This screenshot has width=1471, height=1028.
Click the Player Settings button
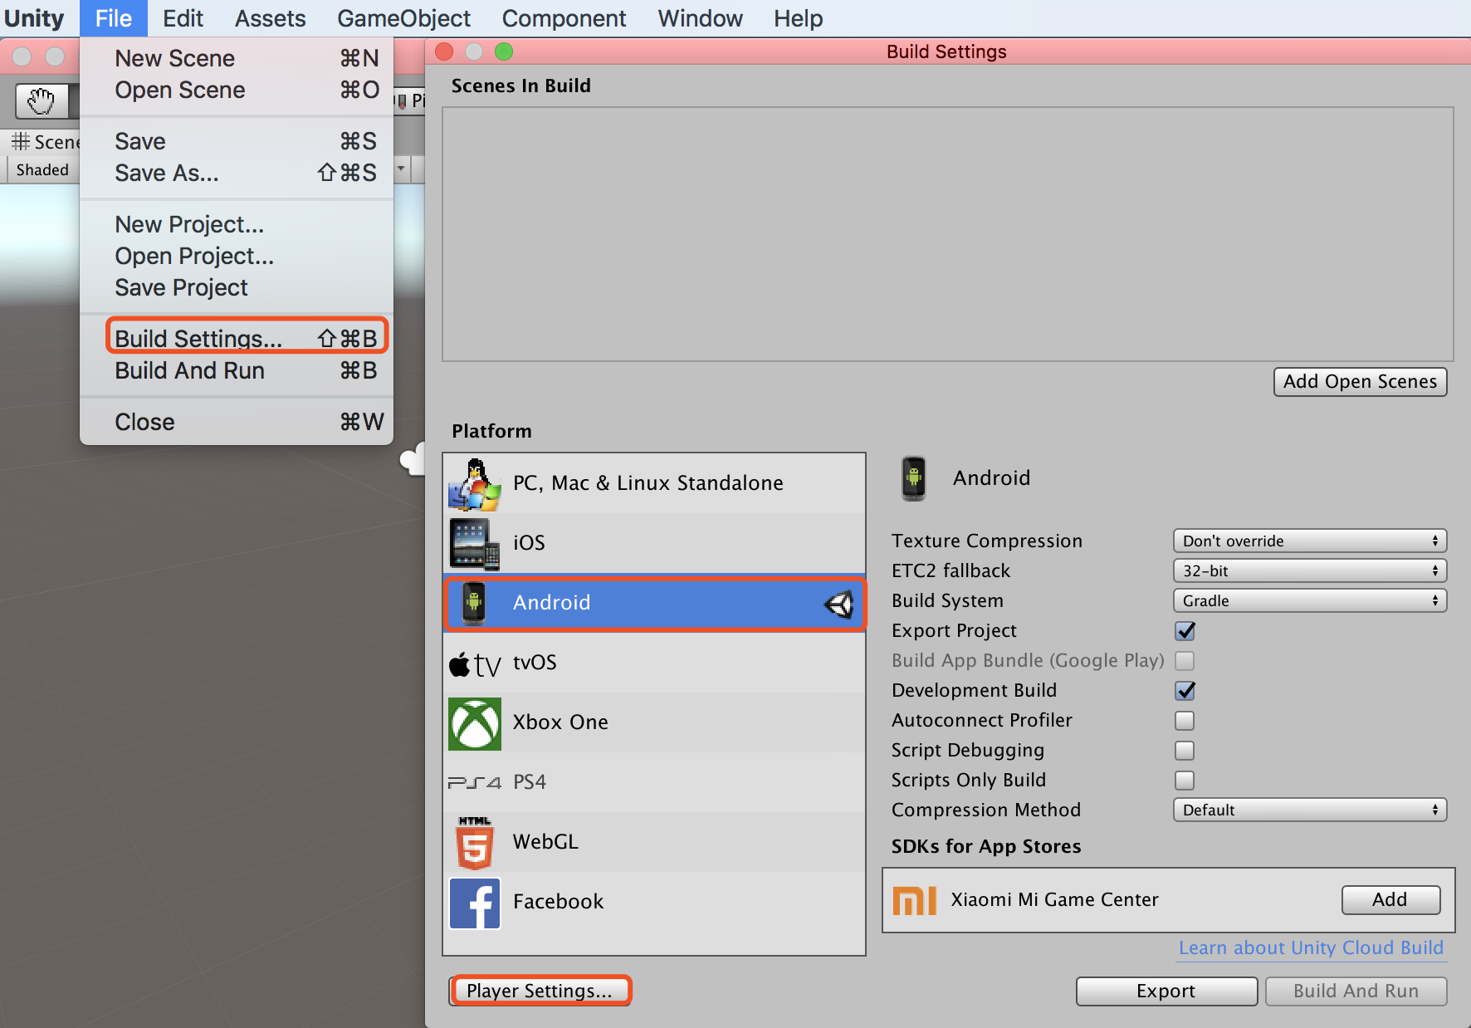coord(540,991)
